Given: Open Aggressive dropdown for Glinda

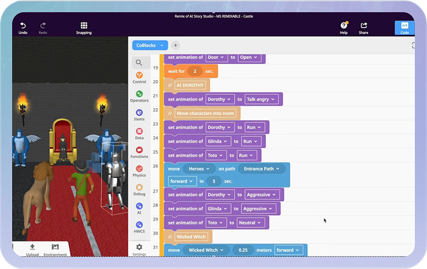Looking at the screenshot, I should [x=258, y=209].
